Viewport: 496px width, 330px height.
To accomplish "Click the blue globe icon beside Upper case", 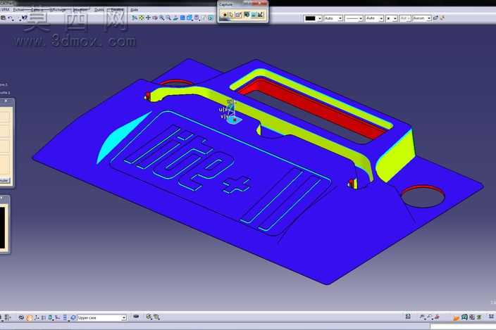I will [x=73, y=317].
